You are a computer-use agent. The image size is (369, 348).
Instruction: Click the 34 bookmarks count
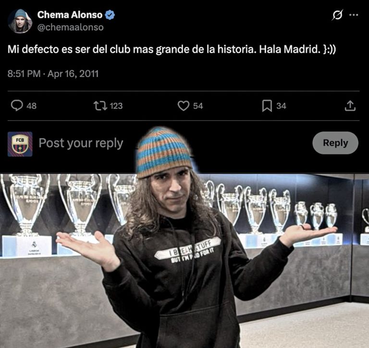281,106
